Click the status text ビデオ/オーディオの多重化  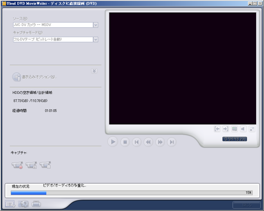(x=64, y=185)
